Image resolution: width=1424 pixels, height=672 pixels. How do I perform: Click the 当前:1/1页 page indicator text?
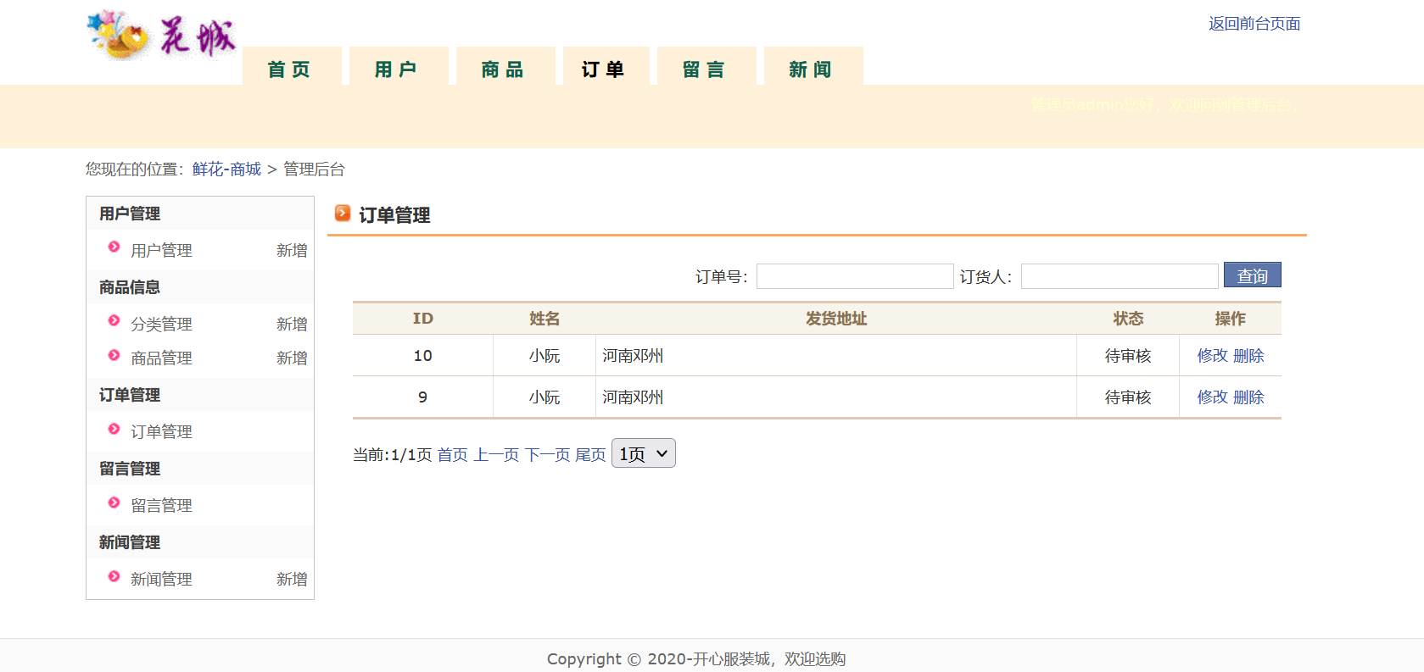[392, 455]
